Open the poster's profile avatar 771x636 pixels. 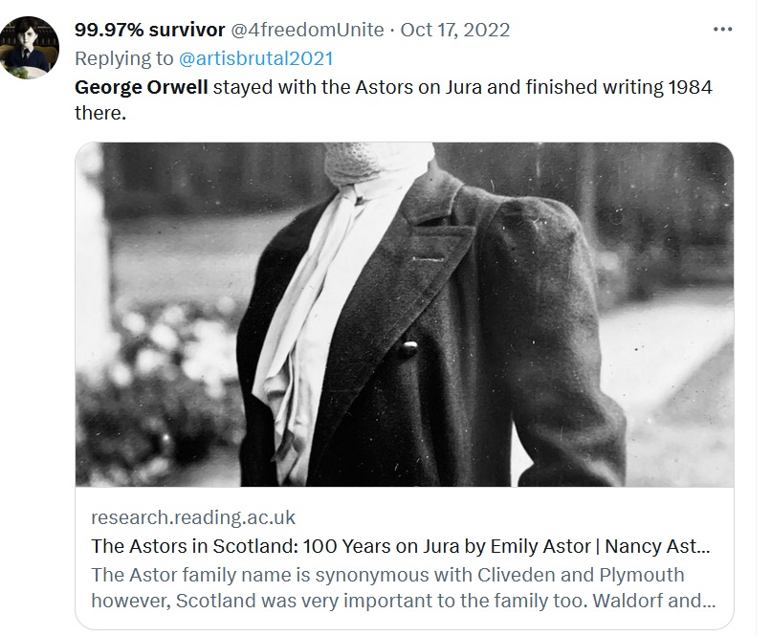[x=31, y=48]
